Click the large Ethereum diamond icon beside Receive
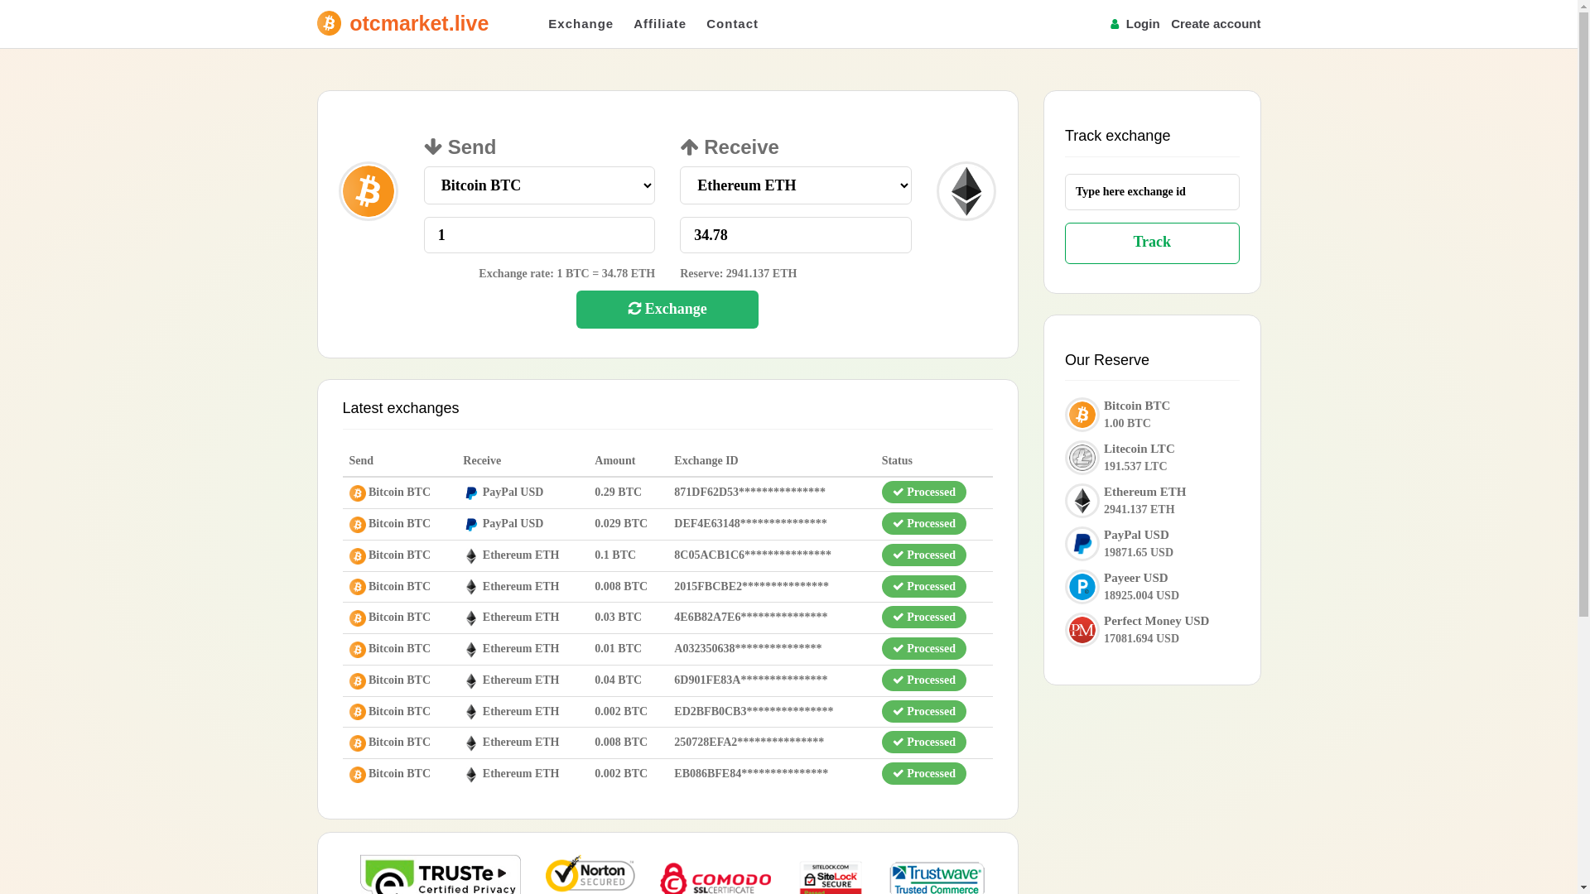The image size is (1590, 894). click(966, 191)
